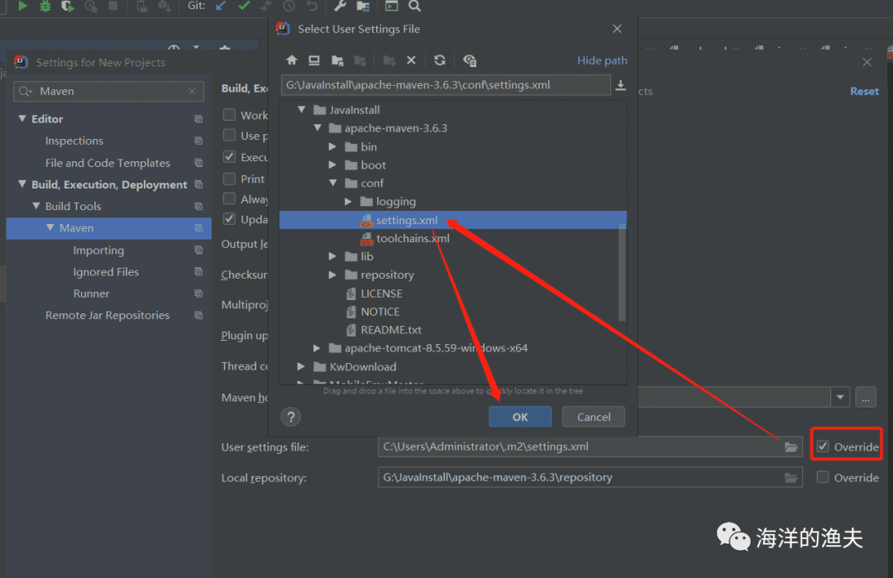Uncheck Override for User settings file
The width and height of the screenshot is (893, 578).
(x=823, y=447)
